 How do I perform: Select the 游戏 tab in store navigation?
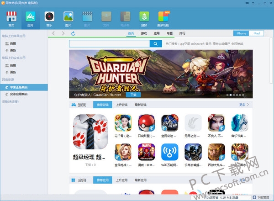click(144, 33)
